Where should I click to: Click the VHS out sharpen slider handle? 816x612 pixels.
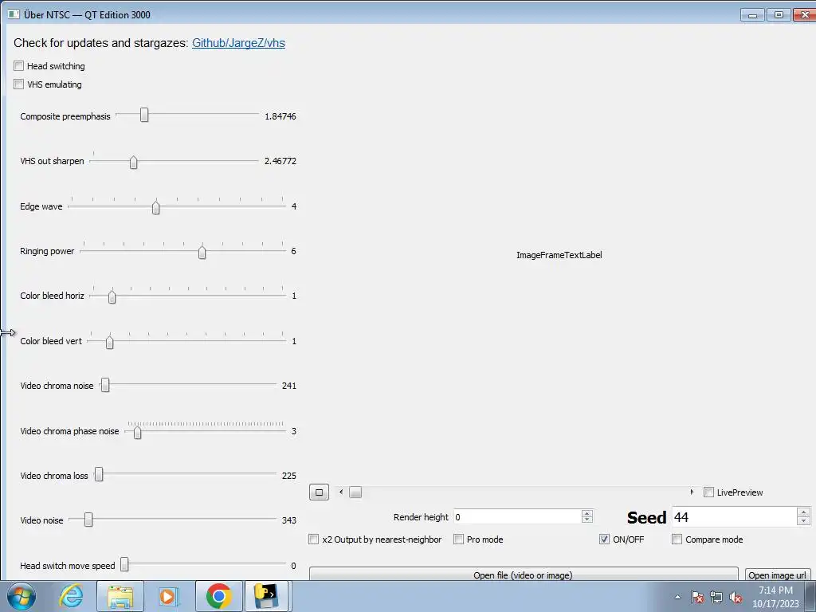click(x=134, y=162)
